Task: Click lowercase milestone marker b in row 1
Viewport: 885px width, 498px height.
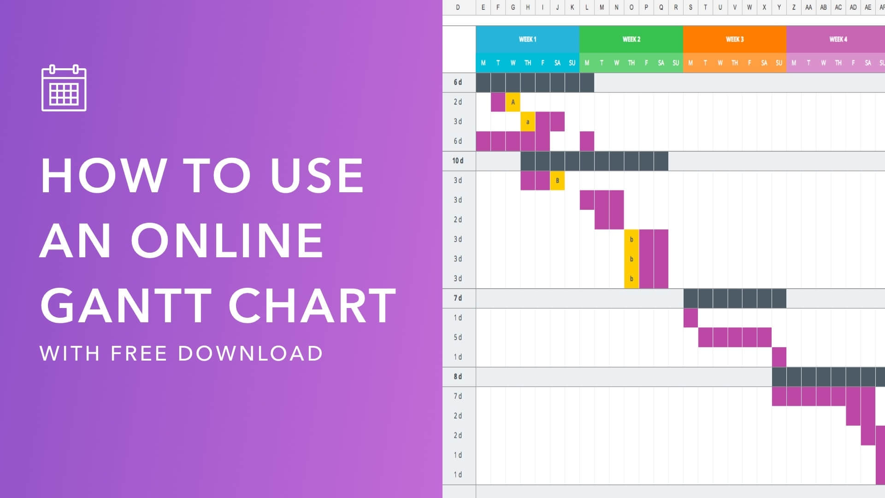Action: pos(630,238)
